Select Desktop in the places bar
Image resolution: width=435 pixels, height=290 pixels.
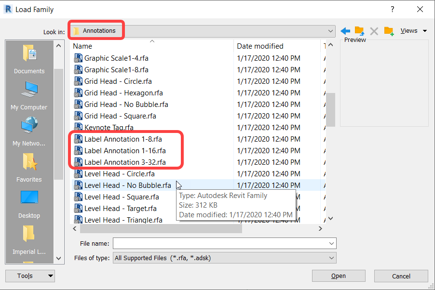[x=29, y=202]
